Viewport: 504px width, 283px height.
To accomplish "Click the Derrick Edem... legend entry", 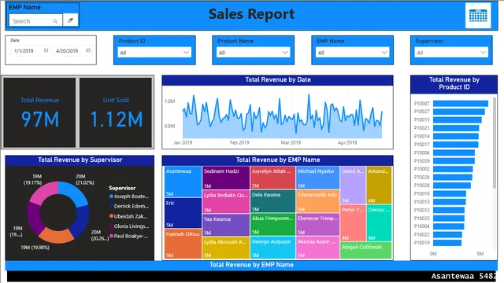I will point(129,206).
